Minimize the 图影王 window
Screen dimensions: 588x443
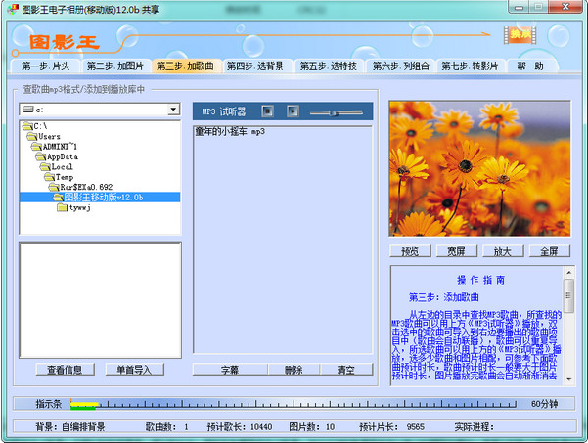[x=520, y=7]
